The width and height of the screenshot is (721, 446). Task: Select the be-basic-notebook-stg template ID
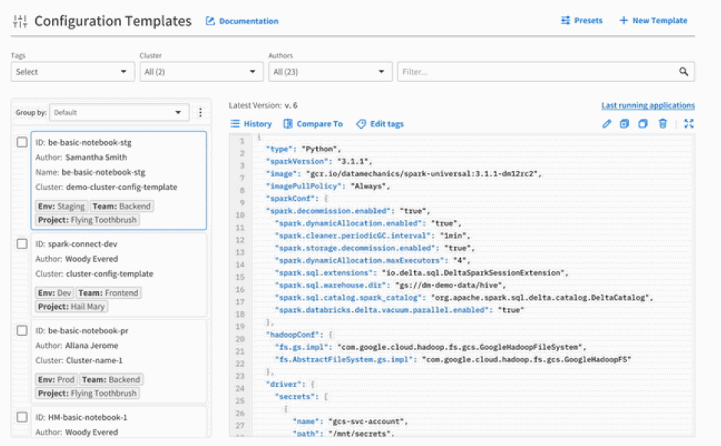[x=84, y=143]
